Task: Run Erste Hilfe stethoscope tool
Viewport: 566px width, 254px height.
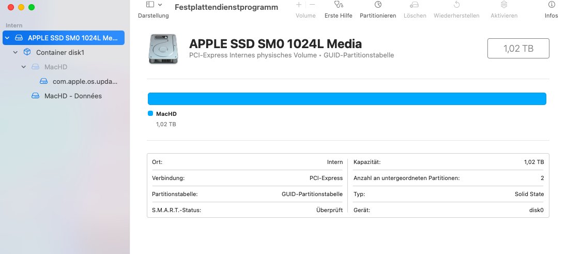Action: tap(338, 5)
